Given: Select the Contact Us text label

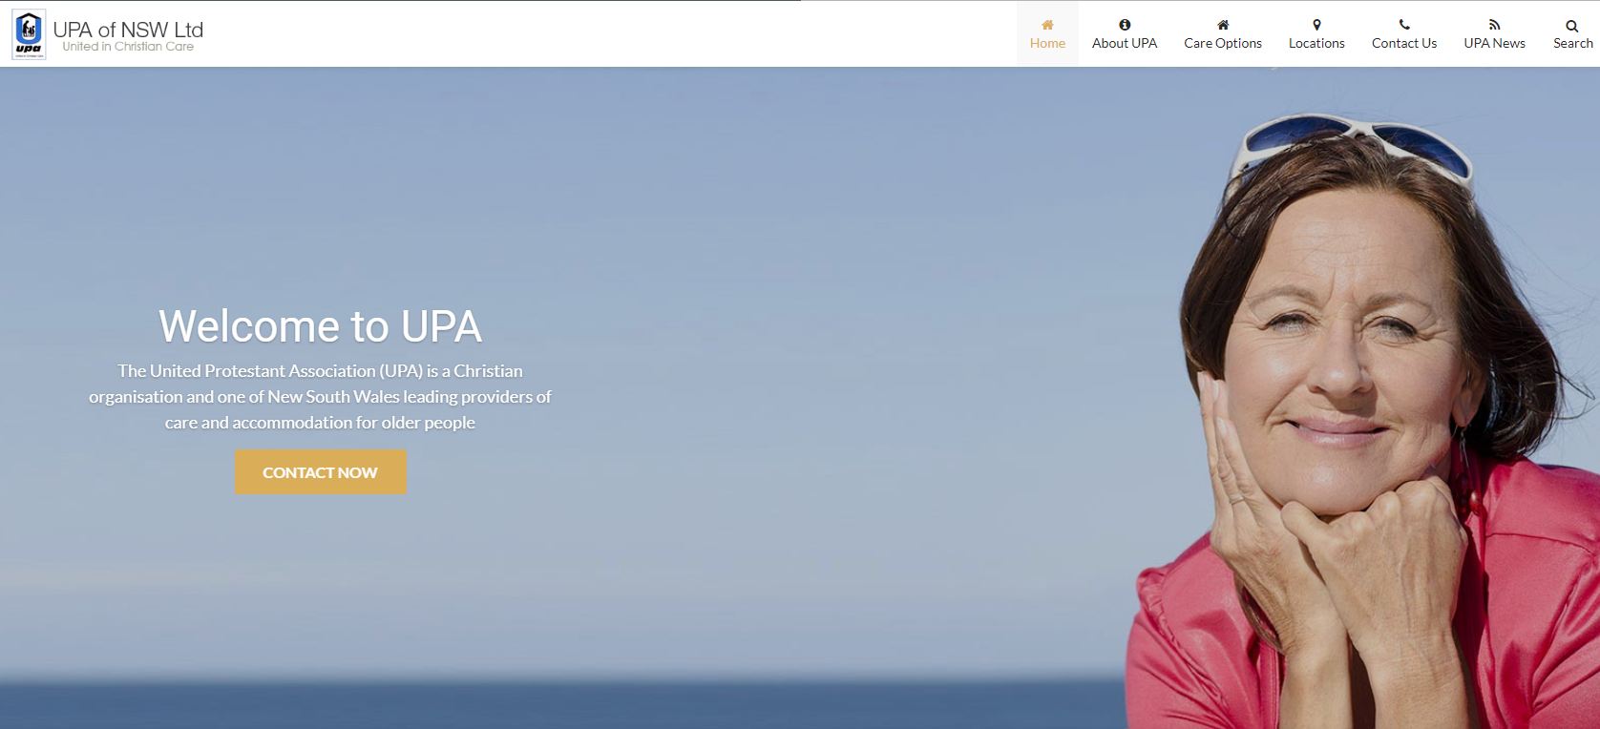Looking at the screenshot, I should 1404,43.
